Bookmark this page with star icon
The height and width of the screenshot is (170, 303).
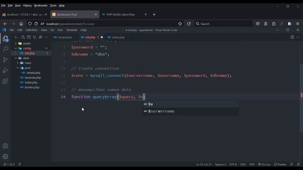[180, 24]
